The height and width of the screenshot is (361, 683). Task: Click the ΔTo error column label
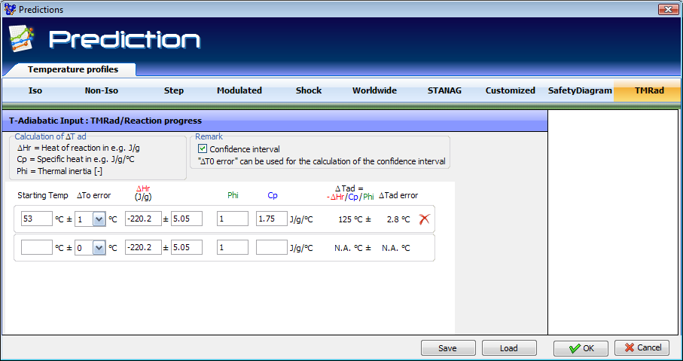click(x=93, y=195)
